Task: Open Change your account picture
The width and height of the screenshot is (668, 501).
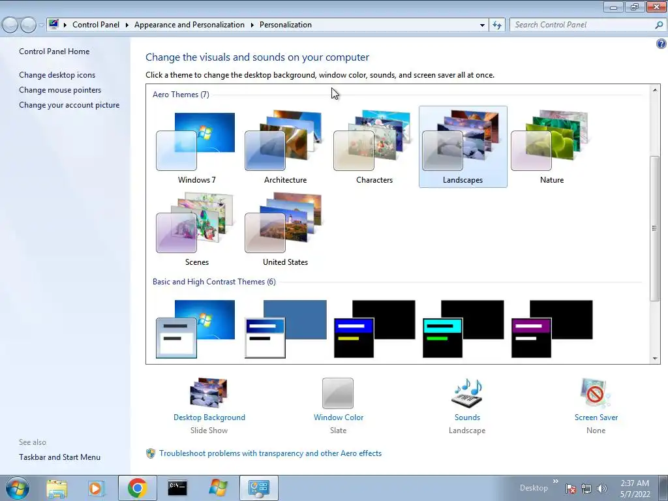Action: (69, 105)
